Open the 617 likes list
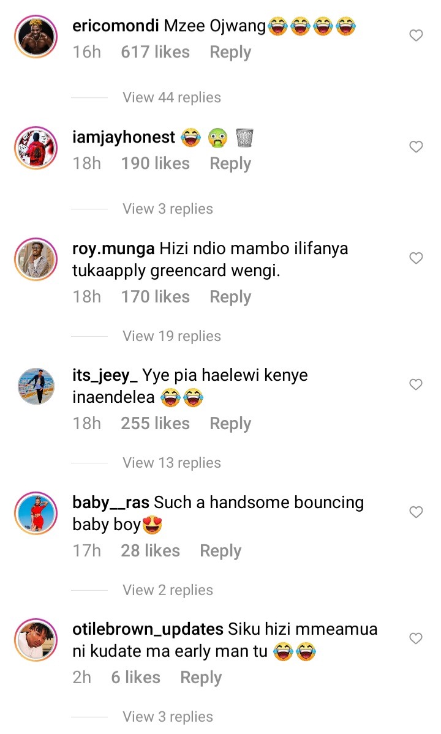The width and height of the screenshot is (441, 734). click(156, 52)
